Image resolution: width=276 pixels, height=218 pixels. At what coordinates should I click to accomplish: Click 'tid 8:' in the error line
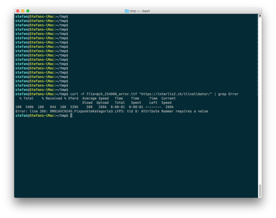pyautogui.click(x=133, y=111)
